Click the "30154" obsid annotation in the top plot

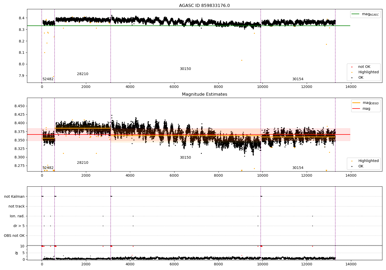tap(298, 79)
